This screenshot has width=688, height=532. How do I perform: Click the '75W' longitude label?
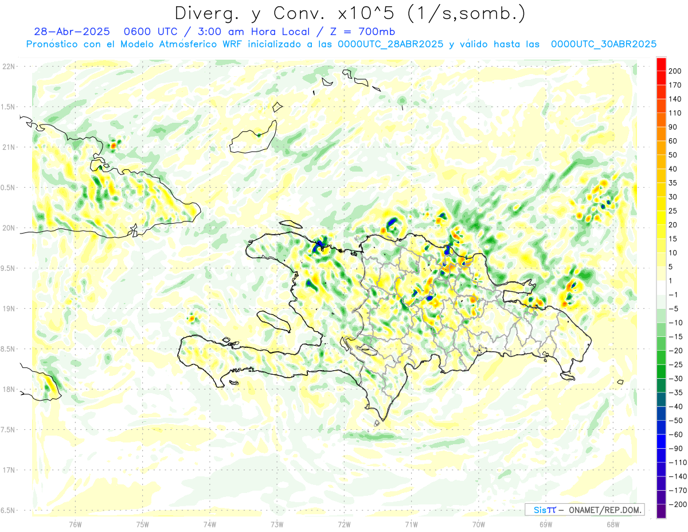pyautogui.click(x=143, y=525)
